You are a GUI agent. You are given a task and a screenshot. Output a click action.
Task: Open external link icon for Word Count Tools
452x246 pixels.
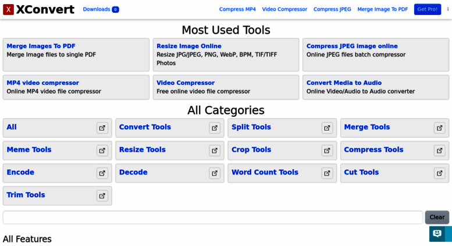click(x=327, y=173)
